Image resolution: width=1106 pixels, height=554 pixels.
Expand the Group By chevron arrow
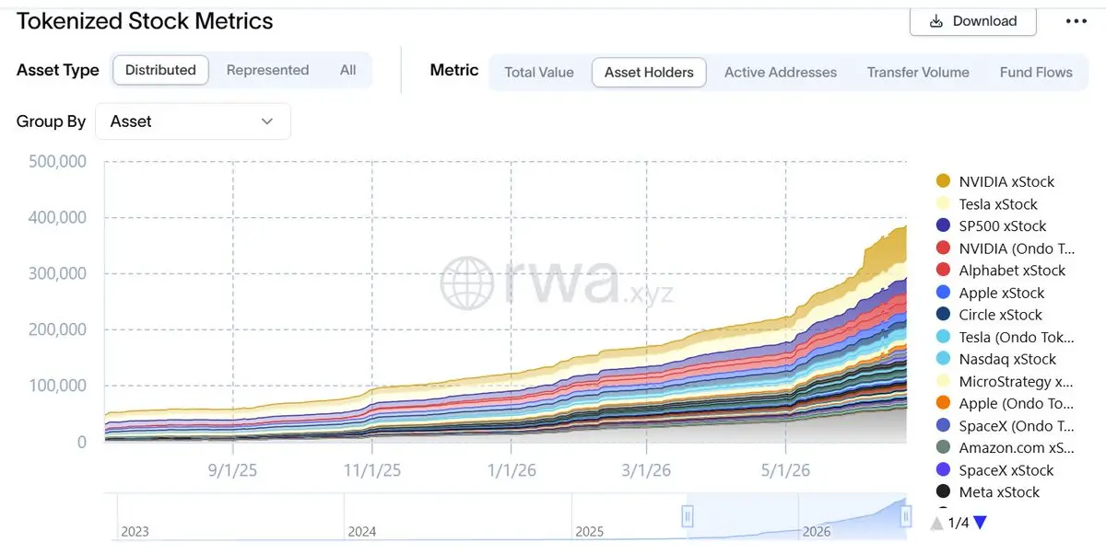click(267, 121)
